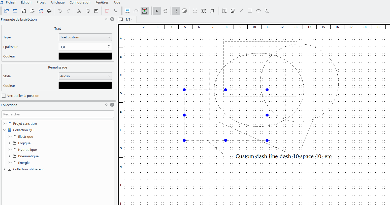This screenshot has width=390, height=205.
Task: Print the diagram using the printer icon
Action: pos(49,11)
